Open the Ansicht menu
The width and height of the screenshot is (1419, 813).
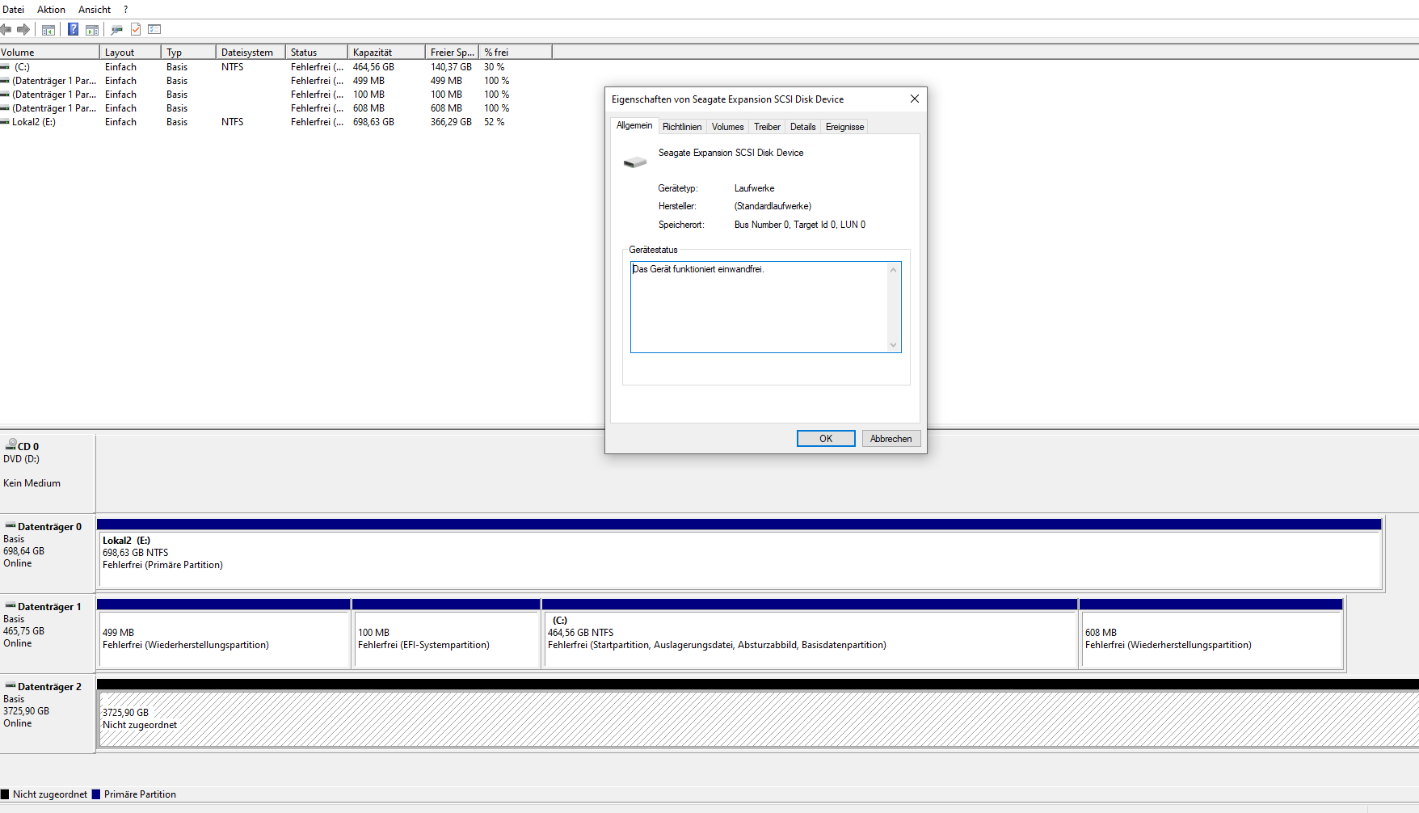(x=95, y=10)
